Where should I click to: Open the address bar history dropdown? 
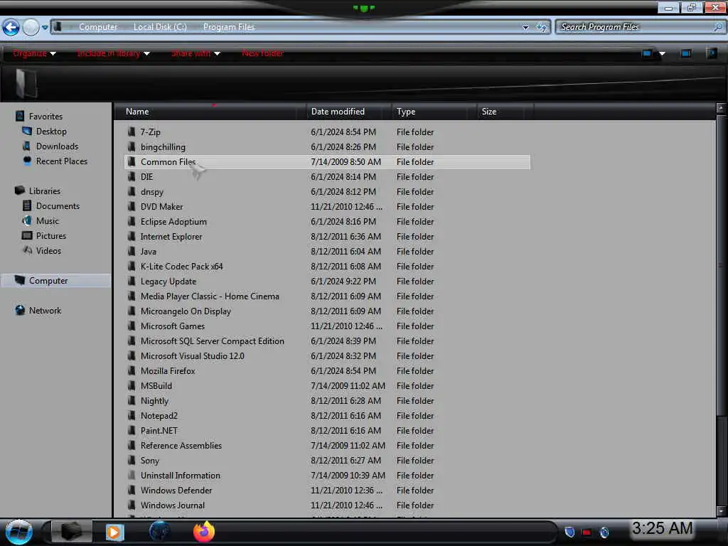tap(525, 28)
